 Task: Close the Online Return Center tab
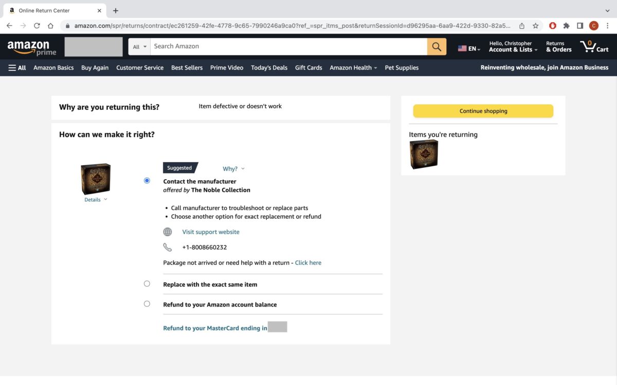[x=99, y=10]
